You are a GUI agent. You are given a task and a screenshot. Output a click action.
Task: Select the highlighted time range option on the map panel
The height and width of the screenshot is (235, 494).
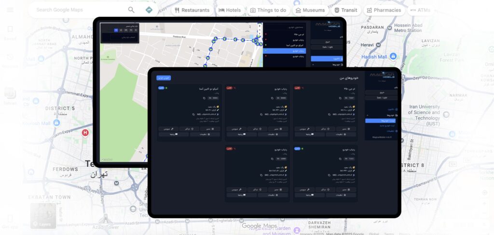[x=116, y=30]
